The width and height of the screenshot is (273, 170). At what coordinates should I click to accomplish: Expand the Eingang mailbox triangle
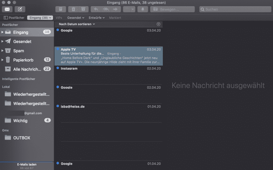(2, 32)
